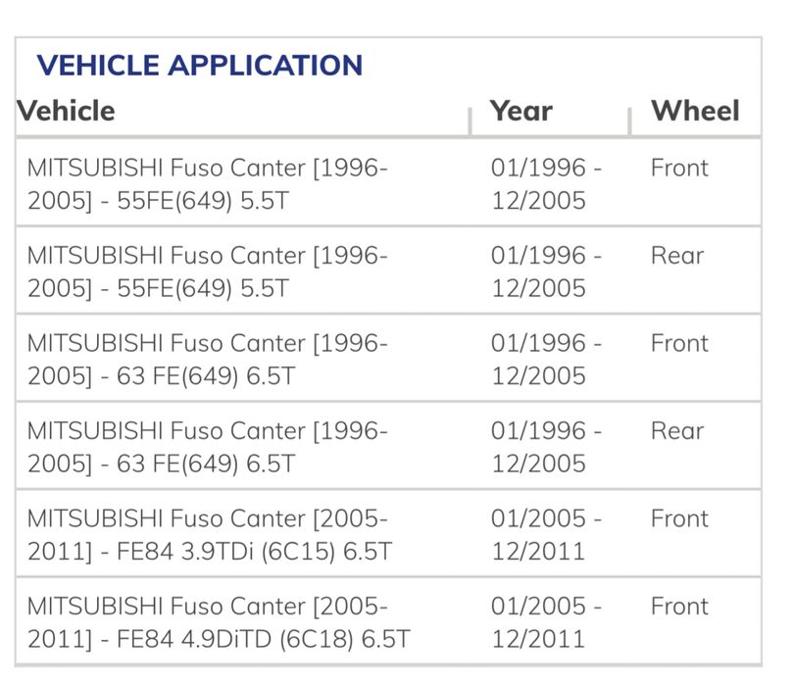Select vehicle name in 55FE(649) 5.5T Front row
This screenshot has height=686, width=794.
click(208, 184)
